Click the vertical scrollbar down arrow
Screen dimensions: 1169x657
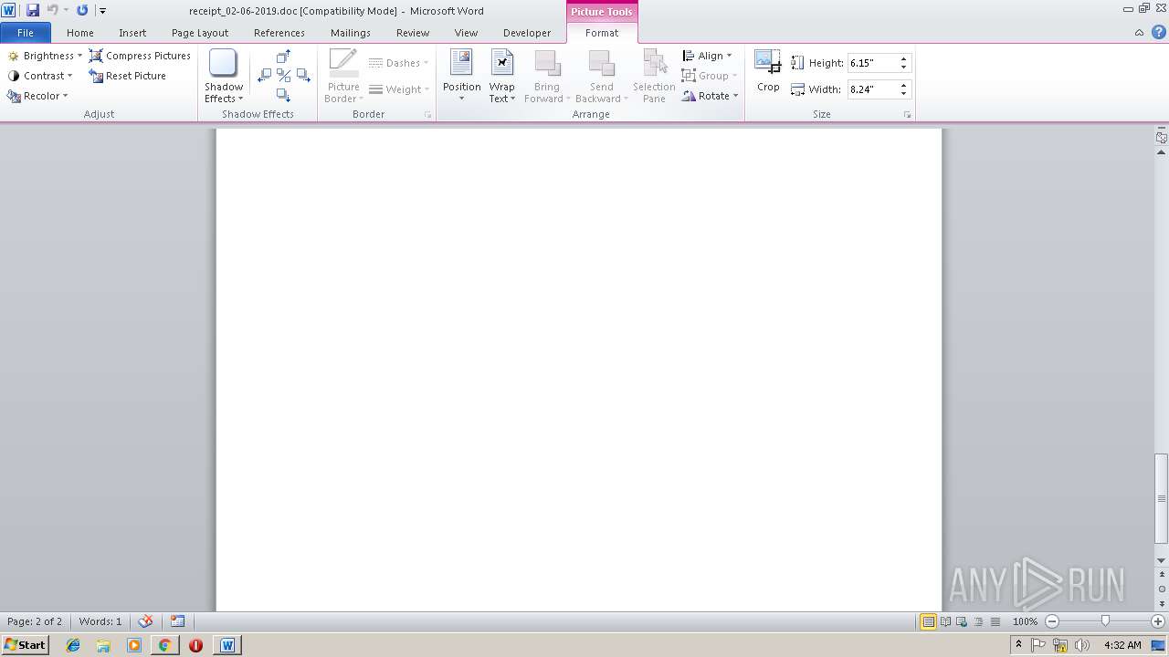[1162, 560]
